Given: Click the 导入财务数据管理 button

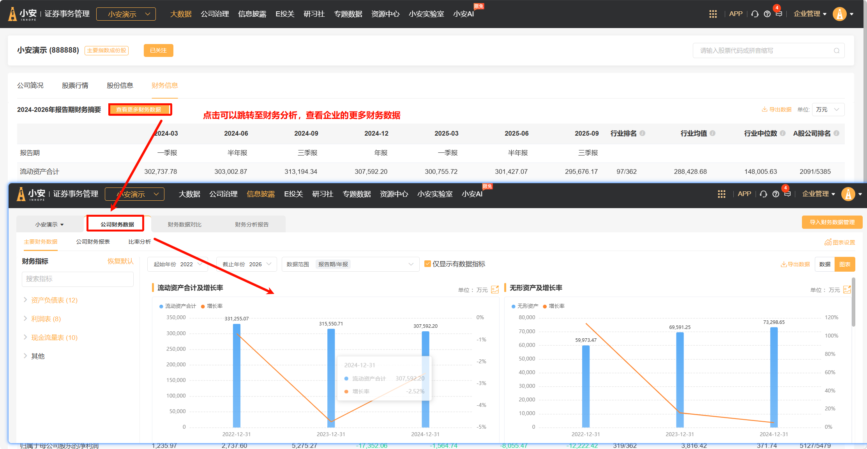Looking at the screenshot, I should tap(832, 222).
